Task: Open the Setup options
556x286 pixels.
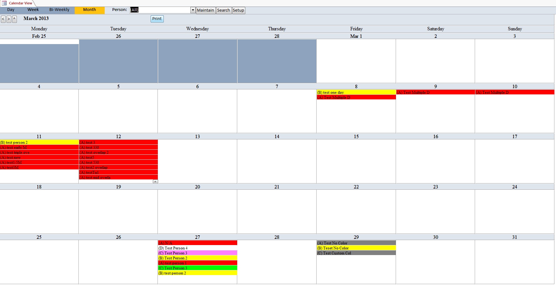Action: coord(238,10)
